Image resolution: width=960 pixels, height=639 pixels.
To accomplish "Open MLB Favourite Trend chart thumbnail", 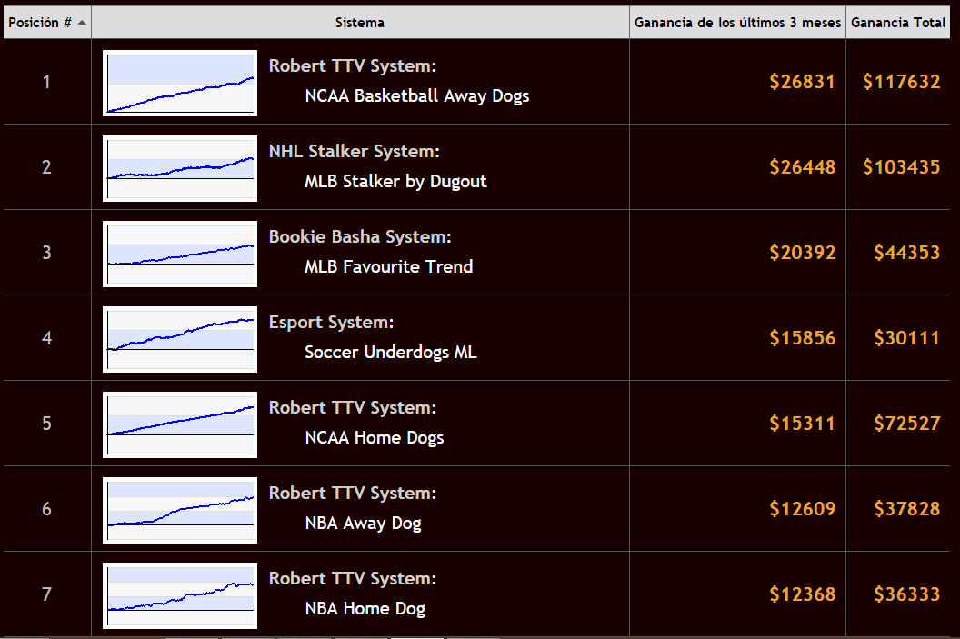I will click(x=180, y=254).
